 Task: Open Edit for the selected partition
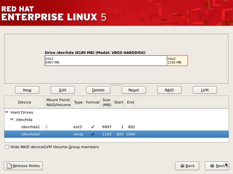[63, 90]
